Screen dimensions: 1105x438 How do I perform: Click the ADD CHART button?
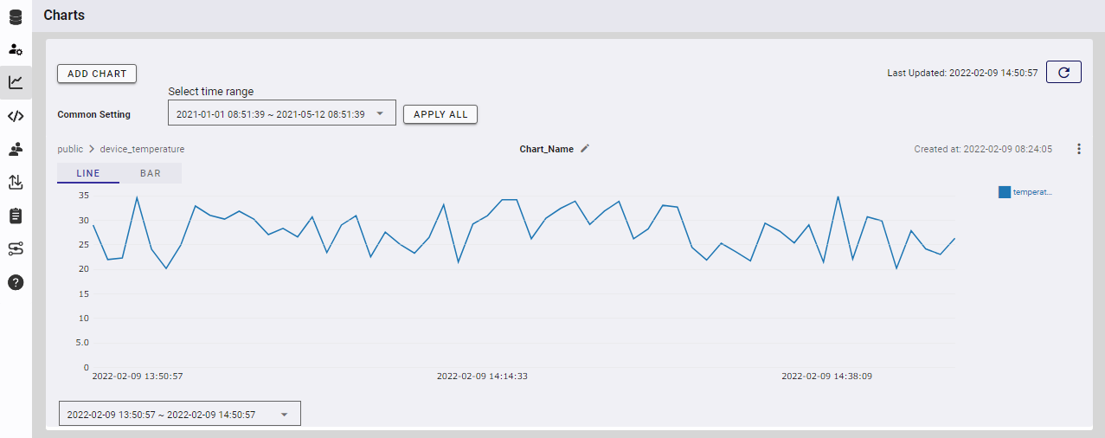tap(97, 74)
